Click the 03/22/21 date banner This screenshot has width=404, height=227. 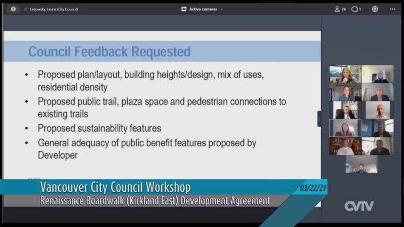[311, 187]
